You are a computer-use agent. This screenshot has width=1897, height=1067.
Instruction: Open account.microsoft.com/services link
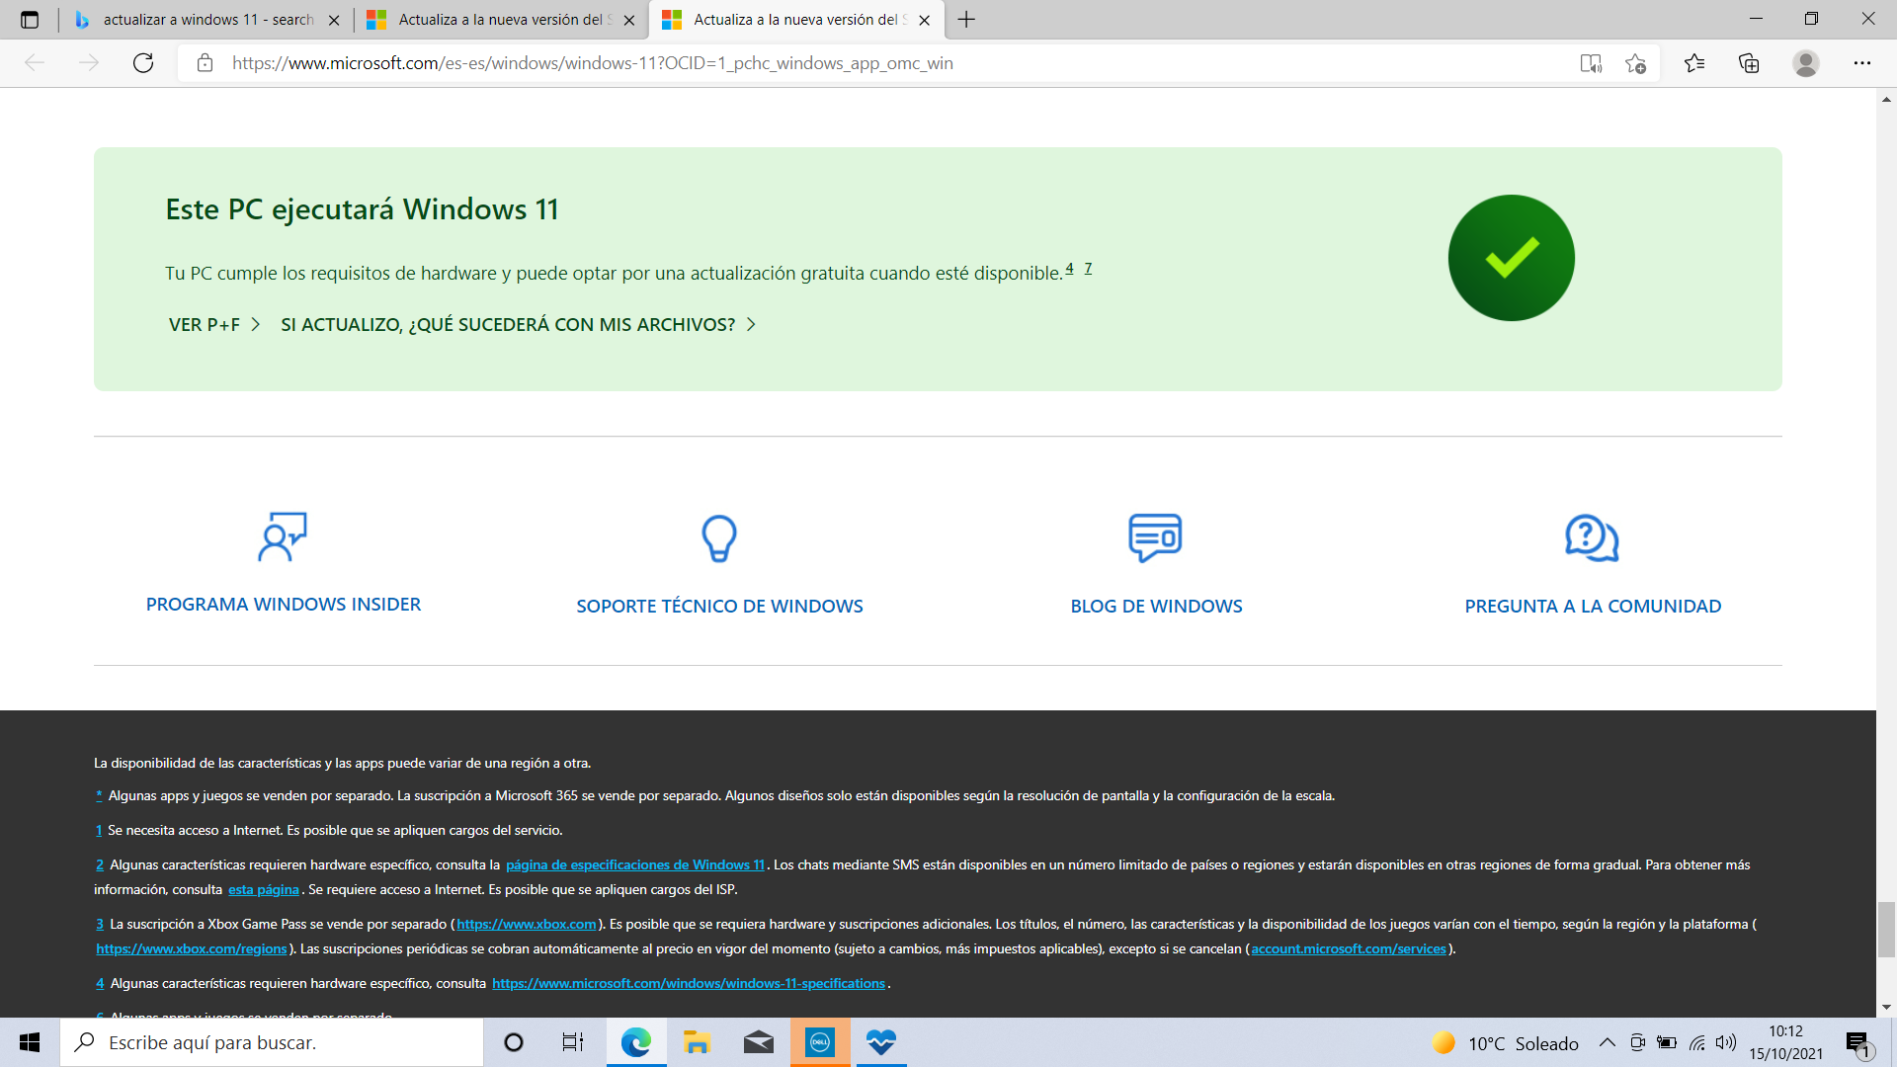point(1349,948)
